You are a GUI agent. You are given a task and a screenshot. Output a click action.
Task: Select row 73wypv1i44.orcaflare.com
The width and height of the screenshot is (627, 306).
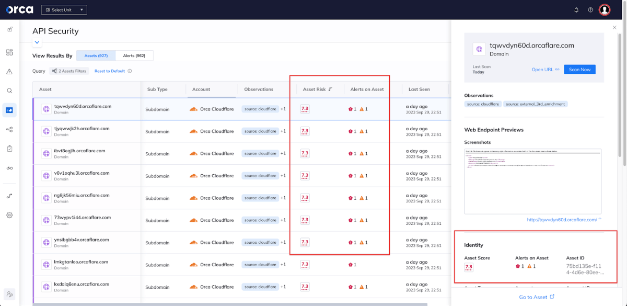click(241, 220)
